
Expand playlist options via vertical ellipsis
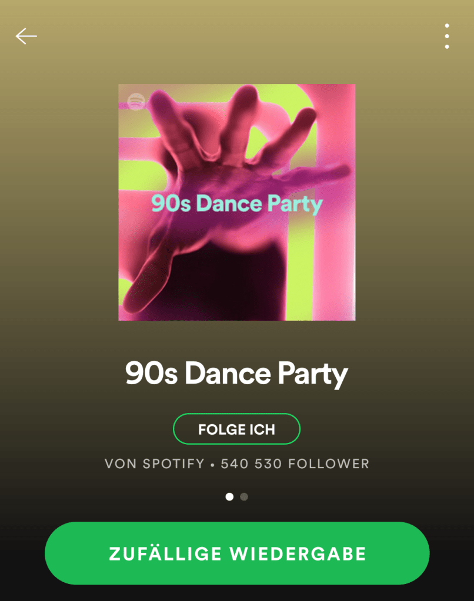[x=447, y=36]
